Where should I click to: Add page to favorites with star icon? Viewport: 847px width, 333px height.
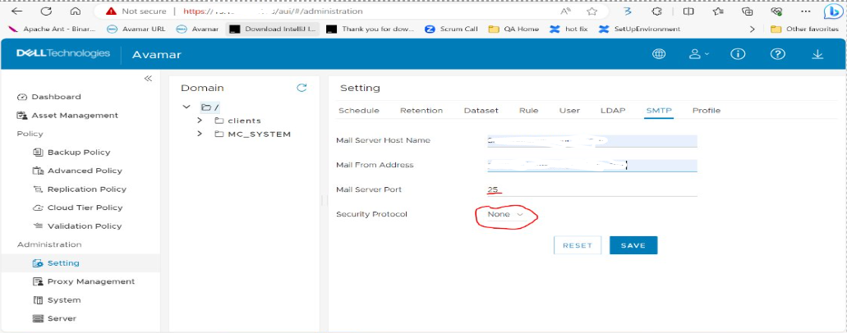click(x=592, y=11)
